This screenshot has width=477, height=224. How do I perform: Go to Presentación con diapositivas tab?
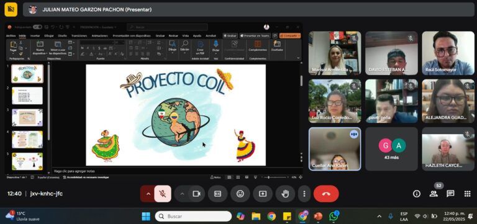click(132, 36)
